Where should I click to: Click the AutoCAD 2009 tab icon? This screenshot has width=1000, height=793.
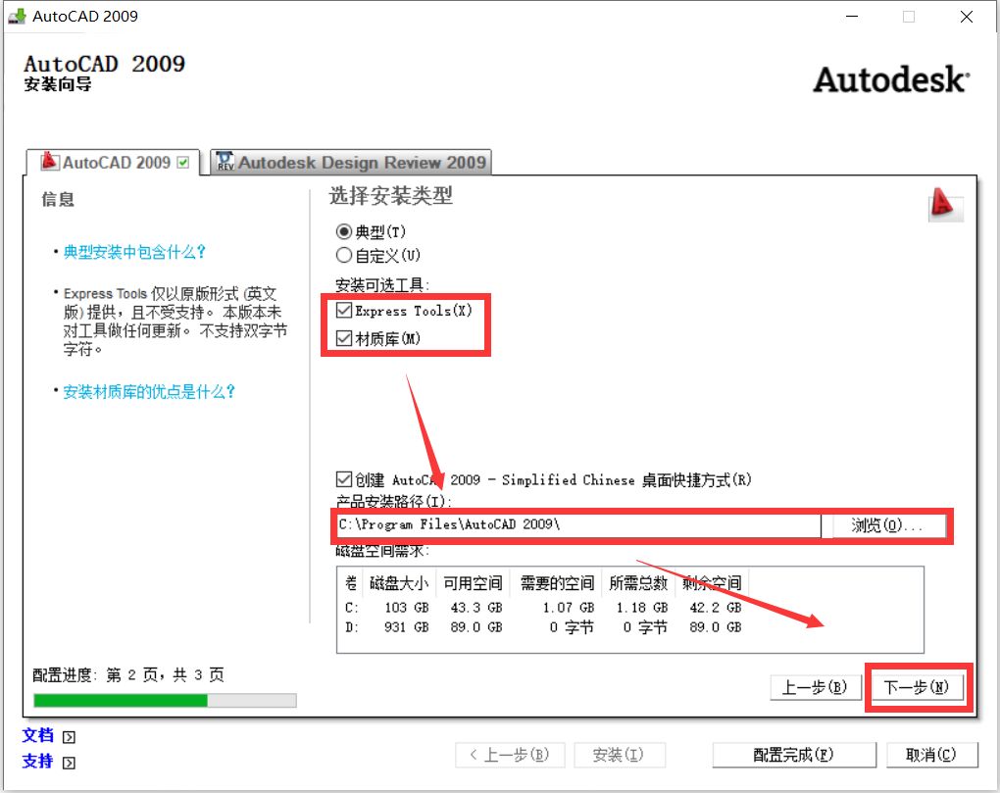click(49, 162)
